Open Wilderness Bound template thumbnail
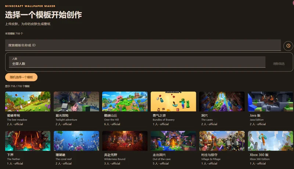This screenshot has height=169, width=294. tap(125, 141)
